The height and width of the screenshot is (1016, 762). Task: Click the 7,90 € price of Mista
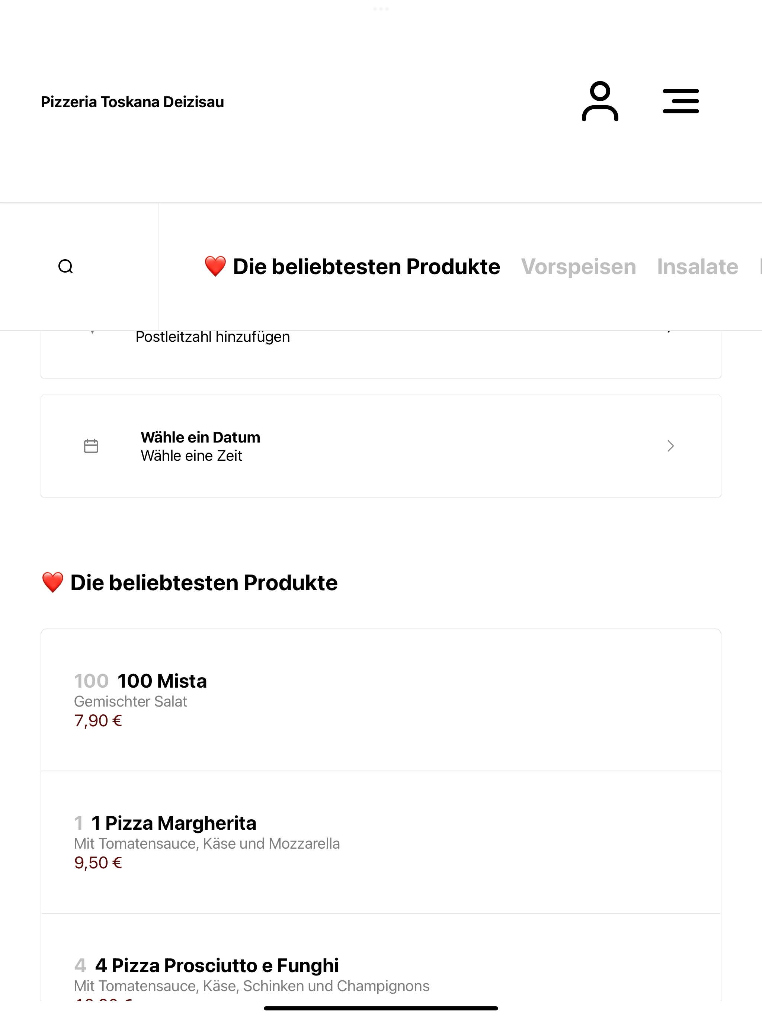click(98, 721)
